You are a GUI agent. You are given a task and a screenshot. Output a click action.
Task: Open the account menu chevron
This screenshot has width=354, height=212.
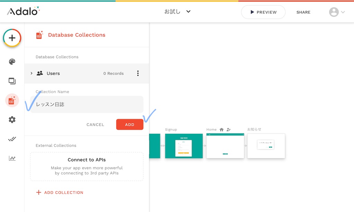pyautogui.click(x=343, y=12)
